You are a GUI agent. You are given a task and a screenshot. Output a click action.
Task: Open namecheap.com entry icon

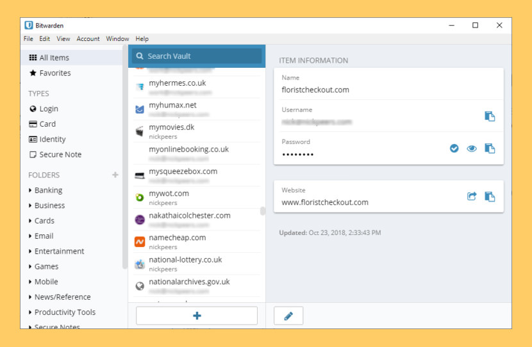coord(140,241)
